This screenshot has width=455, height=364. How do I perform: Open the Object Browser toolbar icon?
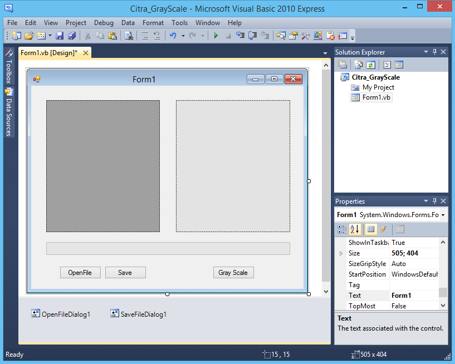click(x=318, y=36)
